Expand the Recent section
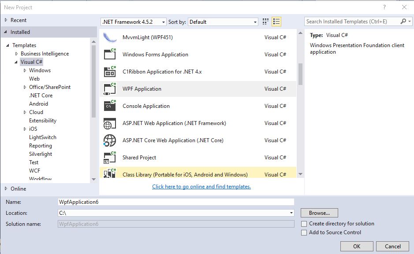The height and width of the screenshot is (254, 414). pos(6,20)
